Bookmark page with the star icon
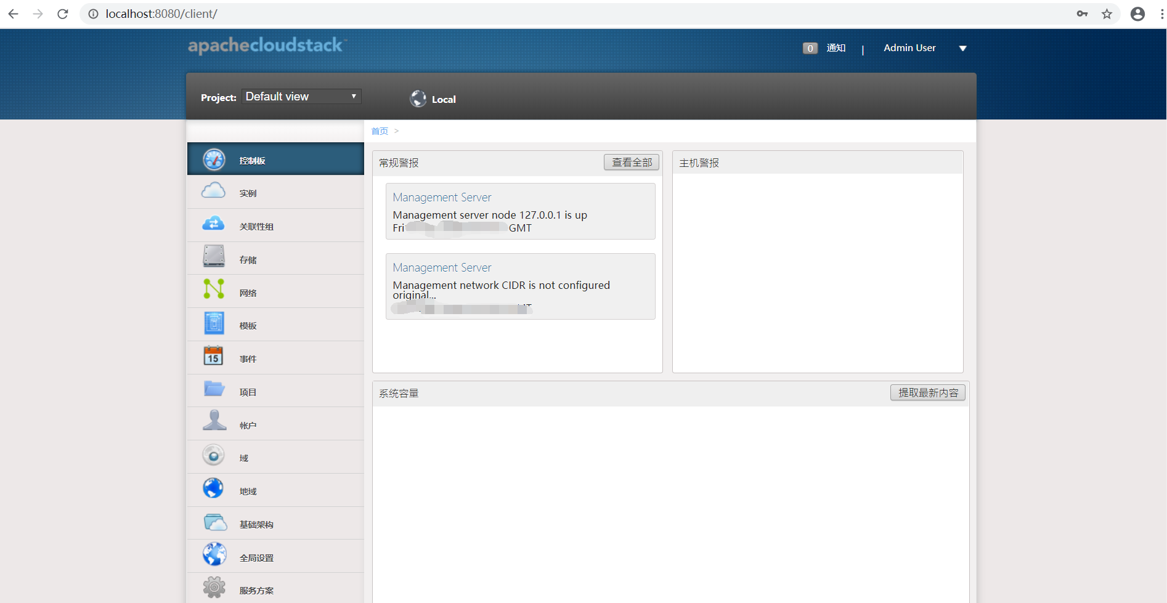The width and height of the screenshot is (1167, 603). (1107, 14)
